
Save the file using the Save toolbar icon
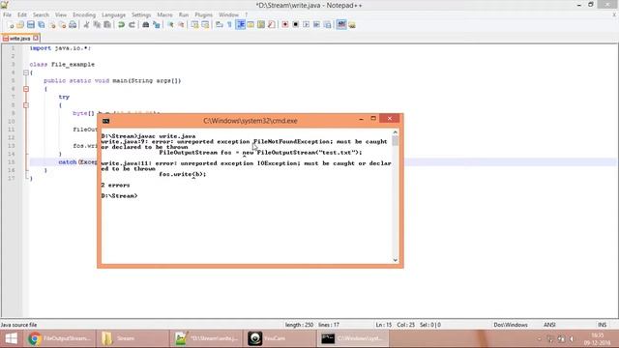31,25
